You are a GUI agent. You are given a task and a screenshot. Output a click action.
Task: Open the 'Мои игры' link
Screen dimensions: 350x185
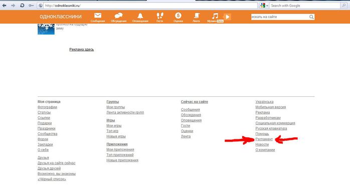114,126
